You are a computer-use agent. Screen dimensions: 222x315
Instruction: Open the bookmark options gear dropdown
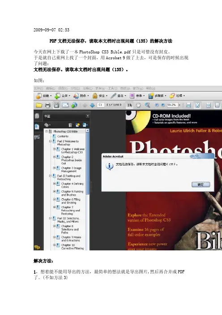(x=47, y=125)
